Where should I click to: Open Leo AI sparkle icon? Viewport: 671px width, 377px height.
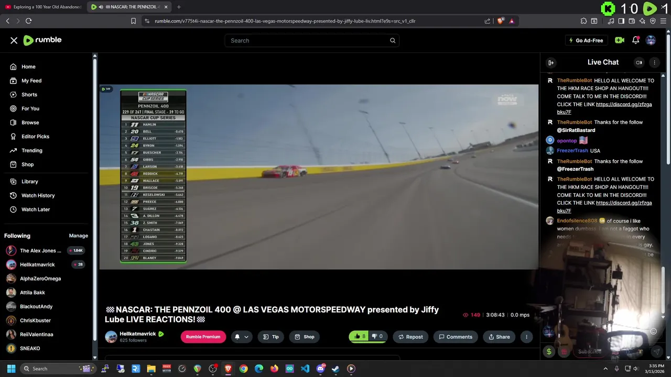(642, 21)
